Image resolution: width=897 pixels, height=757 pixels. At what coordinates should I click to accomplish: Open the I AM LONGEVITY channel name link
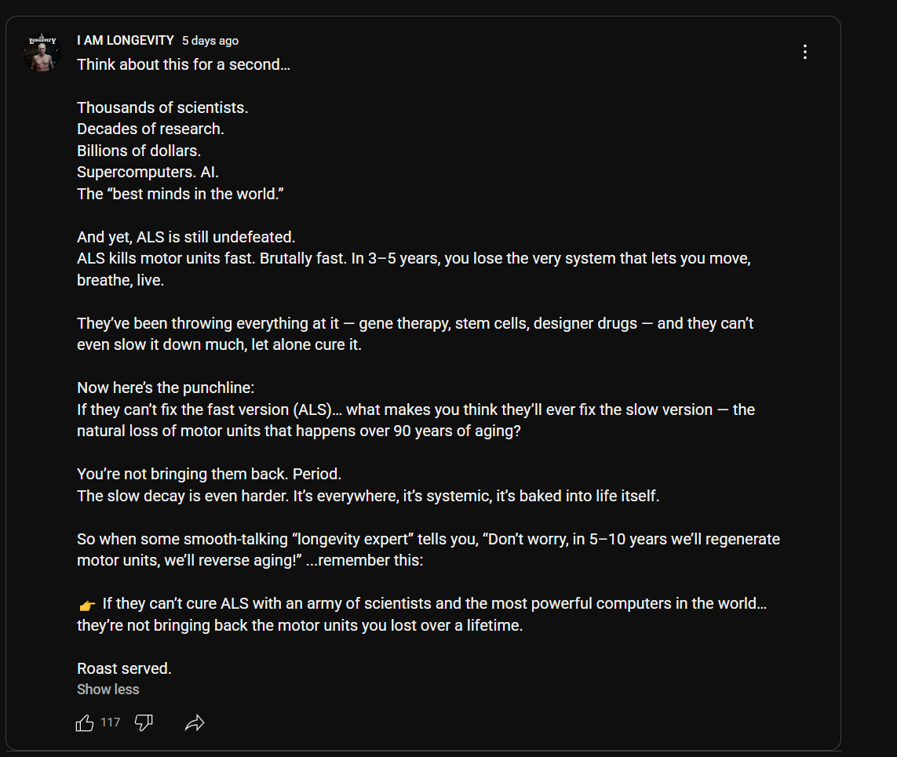(x=125, y=41)
